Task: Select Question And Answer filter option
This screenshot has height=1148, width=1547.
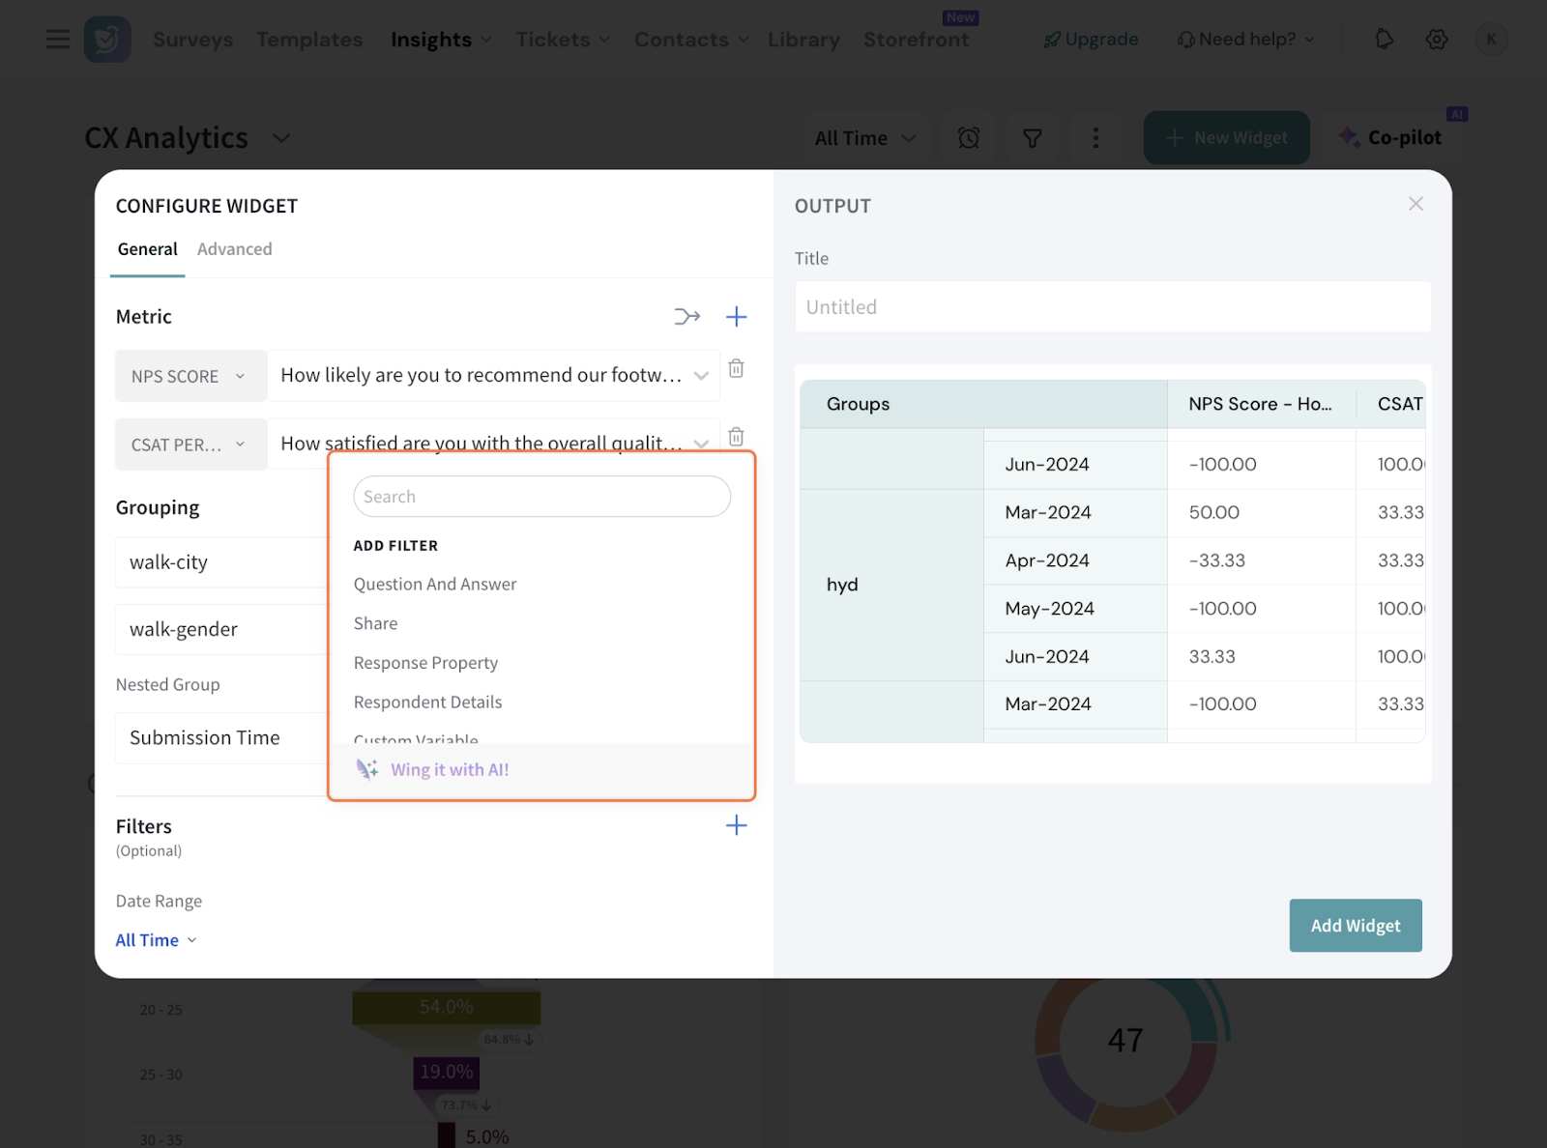Action: point(435,585)
